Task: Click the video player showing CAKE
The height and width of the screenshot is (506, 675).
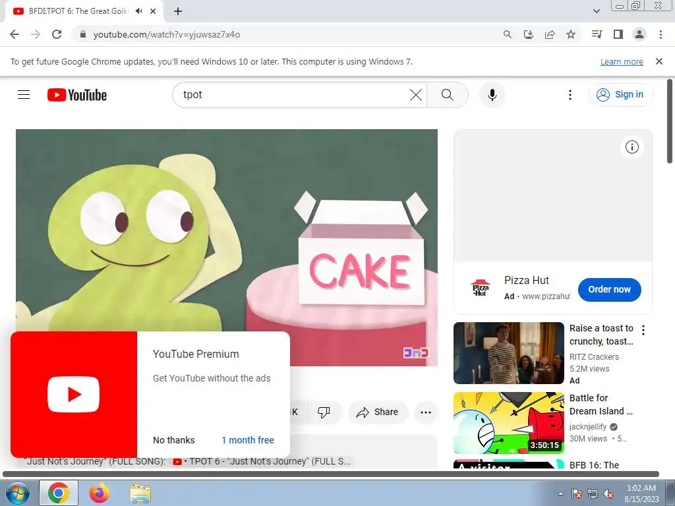Action: (x=227, y=248)
